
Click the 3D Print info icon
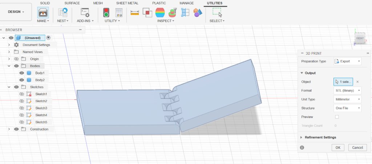coord(302,147)
